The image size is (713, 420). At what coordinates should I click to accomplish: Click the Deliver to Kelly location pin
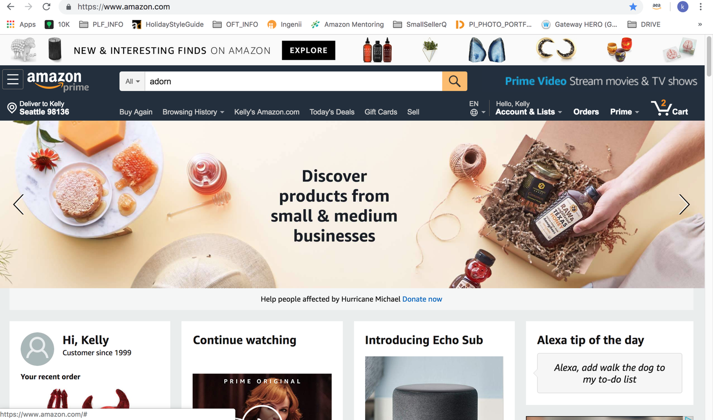[12, 108]
